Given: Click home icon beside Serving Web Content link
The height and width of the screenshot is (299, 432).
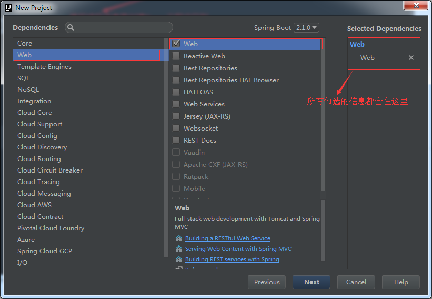Looking at the screenshot, I should (x=179, y=249).
